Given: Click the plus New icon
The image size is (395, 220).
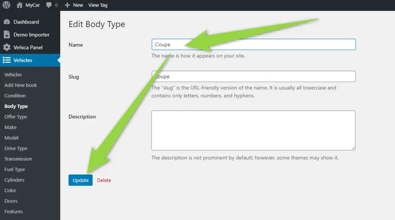Looking at the screenshot, I should [x=67, y=5].
